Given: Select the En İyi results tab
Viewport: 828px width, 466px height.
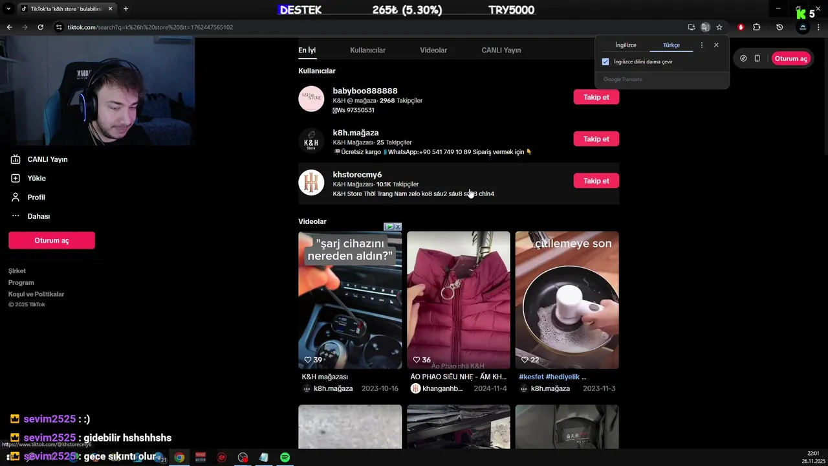Looking at the screenshot, I should tap(307, 50).
